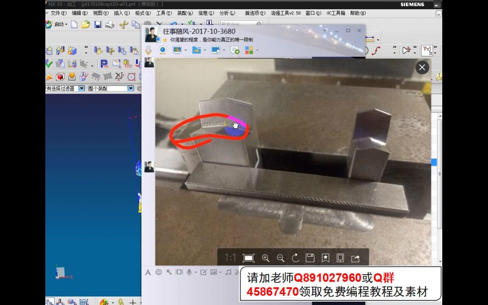Zoom in on the photo with magnifier plus icon
This screenshot has height=305, width=488.
(x=266, y=258)
